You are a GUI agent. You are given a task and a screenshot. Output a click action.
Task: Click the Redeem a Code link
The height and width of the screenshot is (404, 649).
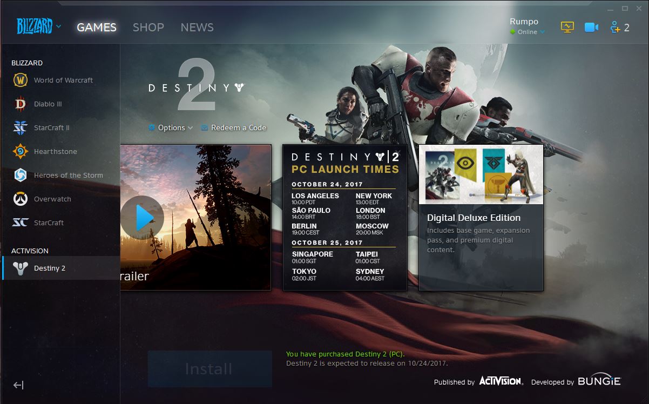tap(234, 127)
